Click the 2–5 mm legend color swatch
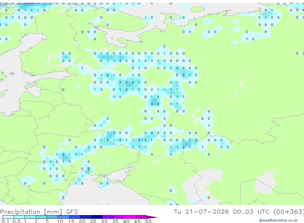304x223 pixels. (41, 217)
